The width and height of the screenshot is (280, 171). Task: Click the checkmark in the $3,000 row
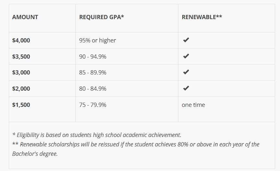pos(186,72)
